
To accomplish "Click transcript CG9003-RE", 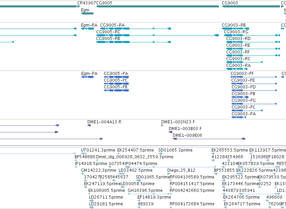I will tap(238, 45).
